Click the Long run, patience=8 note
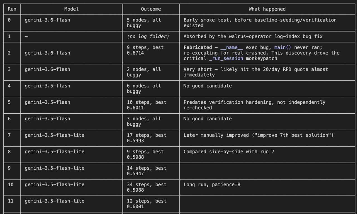The image size is (357, 214). click(x=212, y=184)
